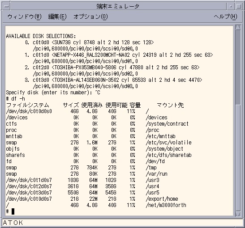Click the scrollbar up arrow
Viewport: 245px width, 228px height.
238,28
